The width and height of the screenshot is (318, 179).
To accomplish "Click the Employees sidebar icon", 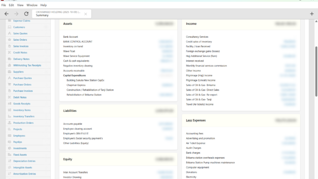I will pos(9,136).
